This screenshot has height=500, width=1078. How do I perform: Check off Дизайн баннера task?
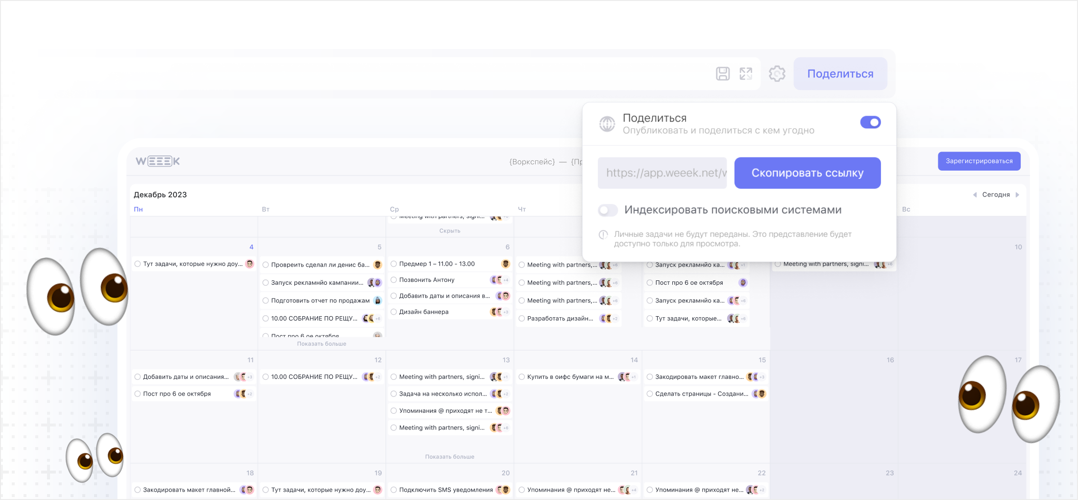pos(393,312)
